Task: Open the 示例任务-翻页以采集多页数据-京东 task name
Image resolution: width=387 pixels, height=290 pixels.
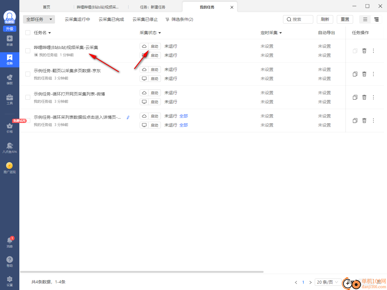Action: click(67, 71)
